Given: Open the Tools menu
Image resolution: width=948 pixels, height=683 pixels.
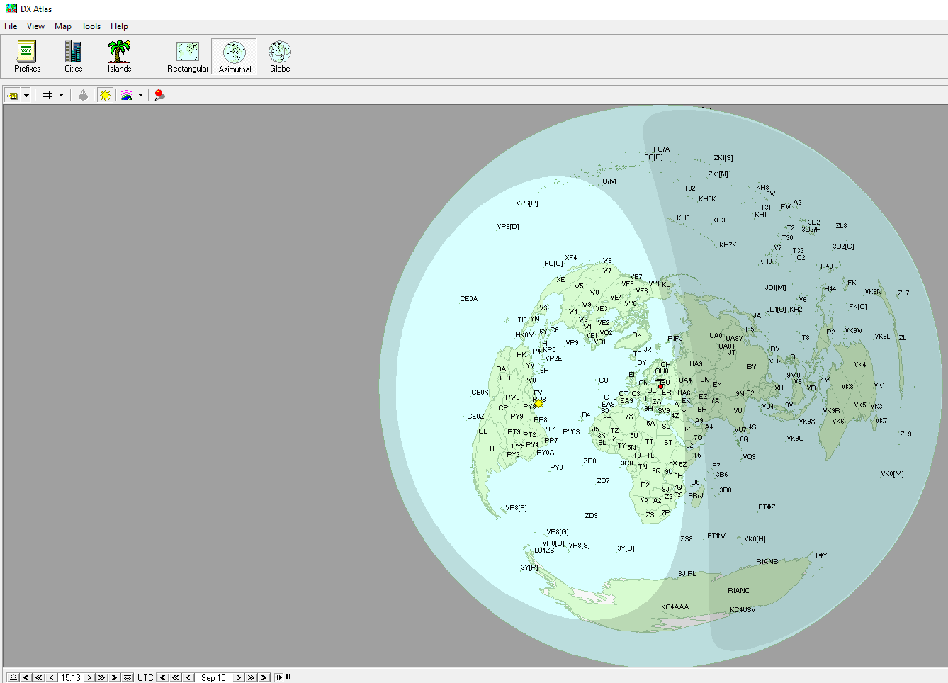Looking at the screenshot, I should click(x=91, y=26).
